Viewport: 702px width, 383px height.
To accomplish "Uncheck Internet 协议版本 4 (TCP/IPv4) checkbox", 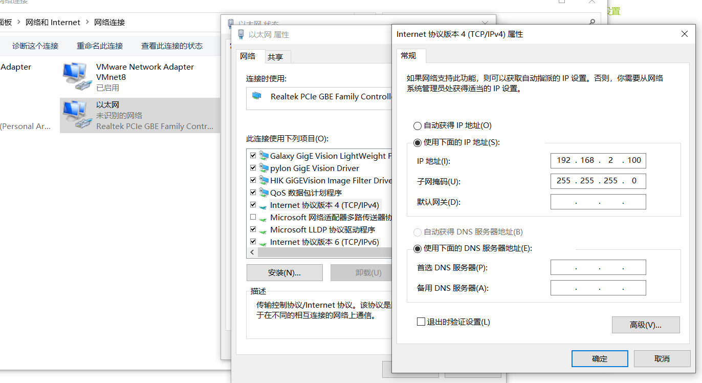I will 253,204.
